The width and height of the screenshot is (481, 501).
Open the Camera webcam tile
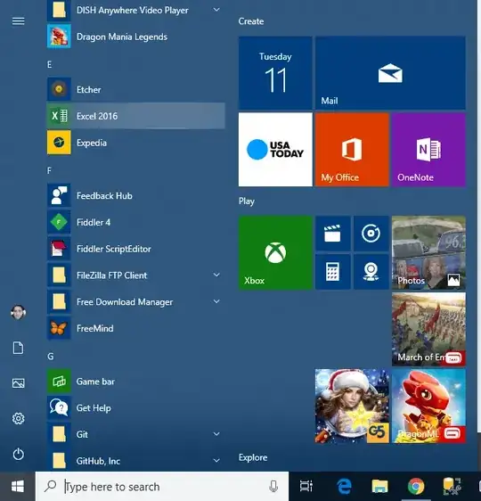(x=371, y=272)
